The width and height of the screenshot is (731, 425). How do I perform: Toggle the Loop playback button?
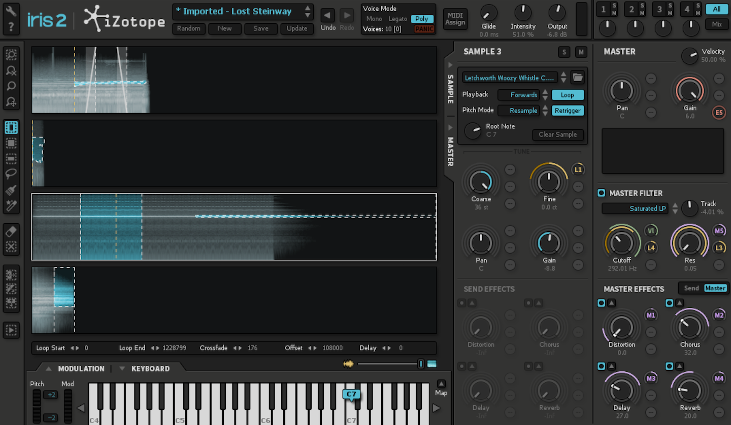(568, 95)
